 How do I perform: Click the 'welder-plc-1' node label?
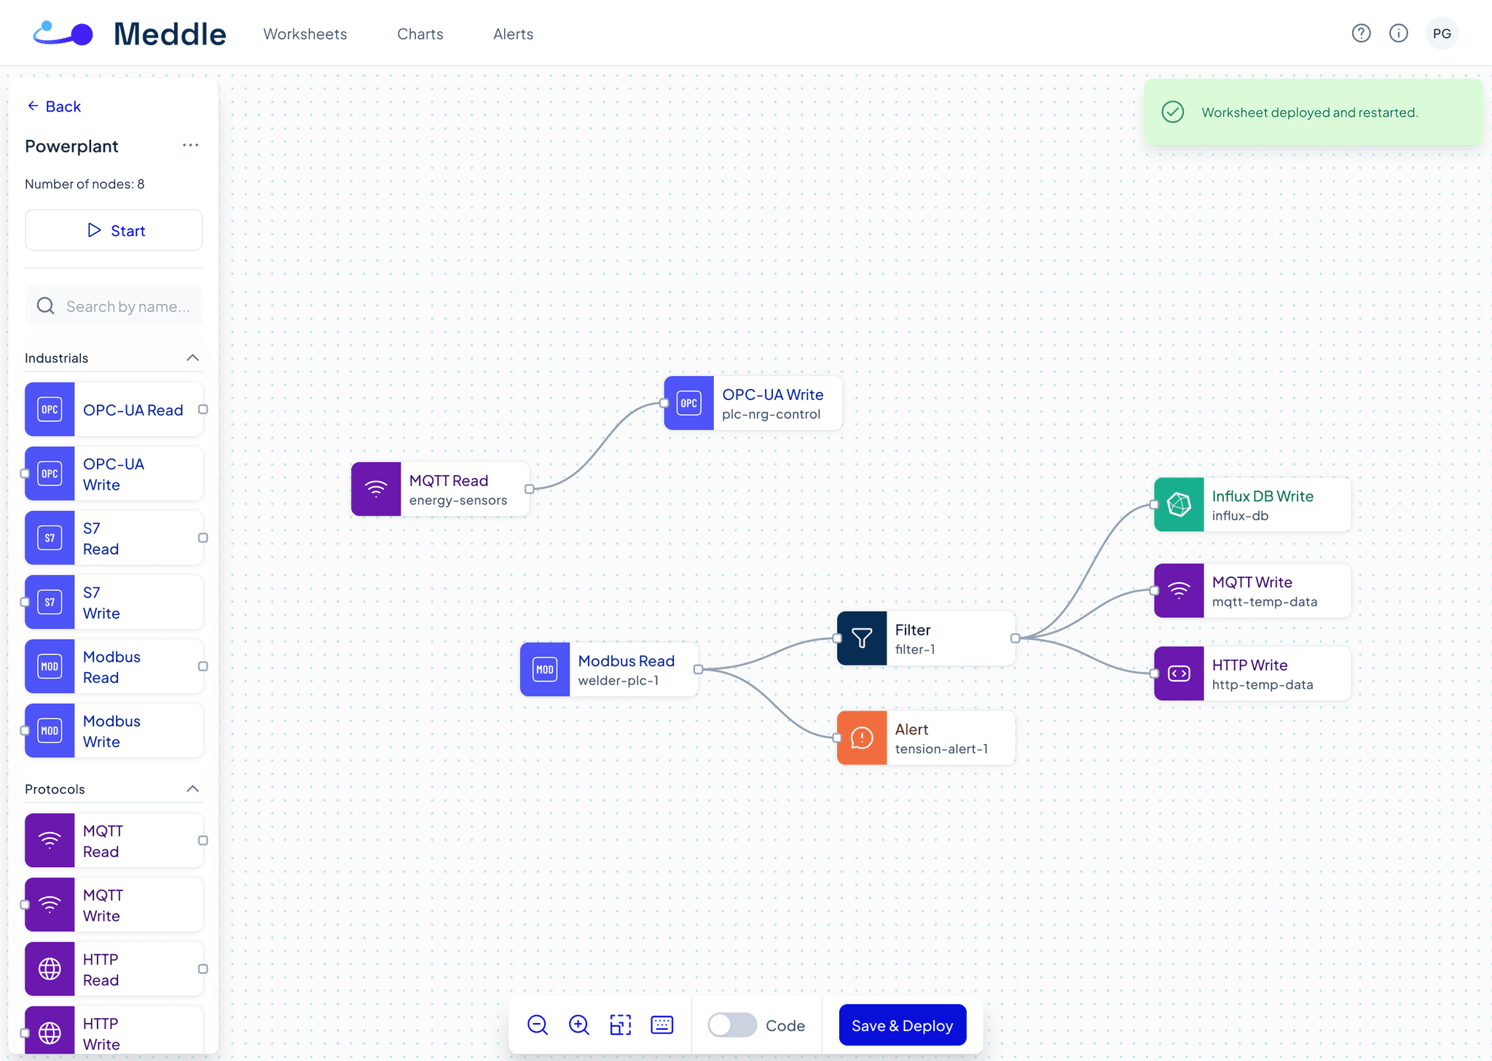618,680
